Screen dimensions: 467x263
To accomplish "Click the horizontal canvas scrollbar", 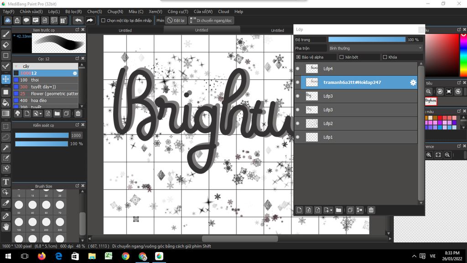I will [x=240, y=238].
